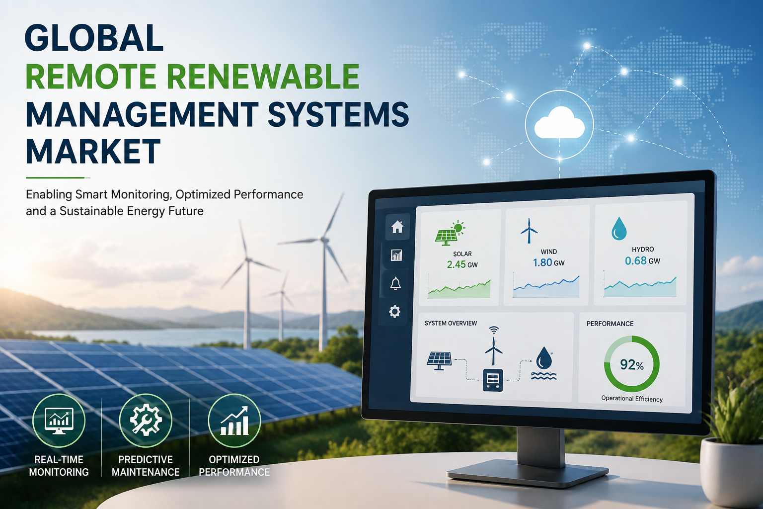
Task: Click the central controller unit icon in System Overview
Action: point(493,380)
